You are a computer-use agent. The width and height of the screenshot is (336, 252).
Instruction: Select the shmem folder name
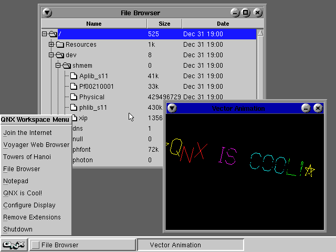(82, 66)
